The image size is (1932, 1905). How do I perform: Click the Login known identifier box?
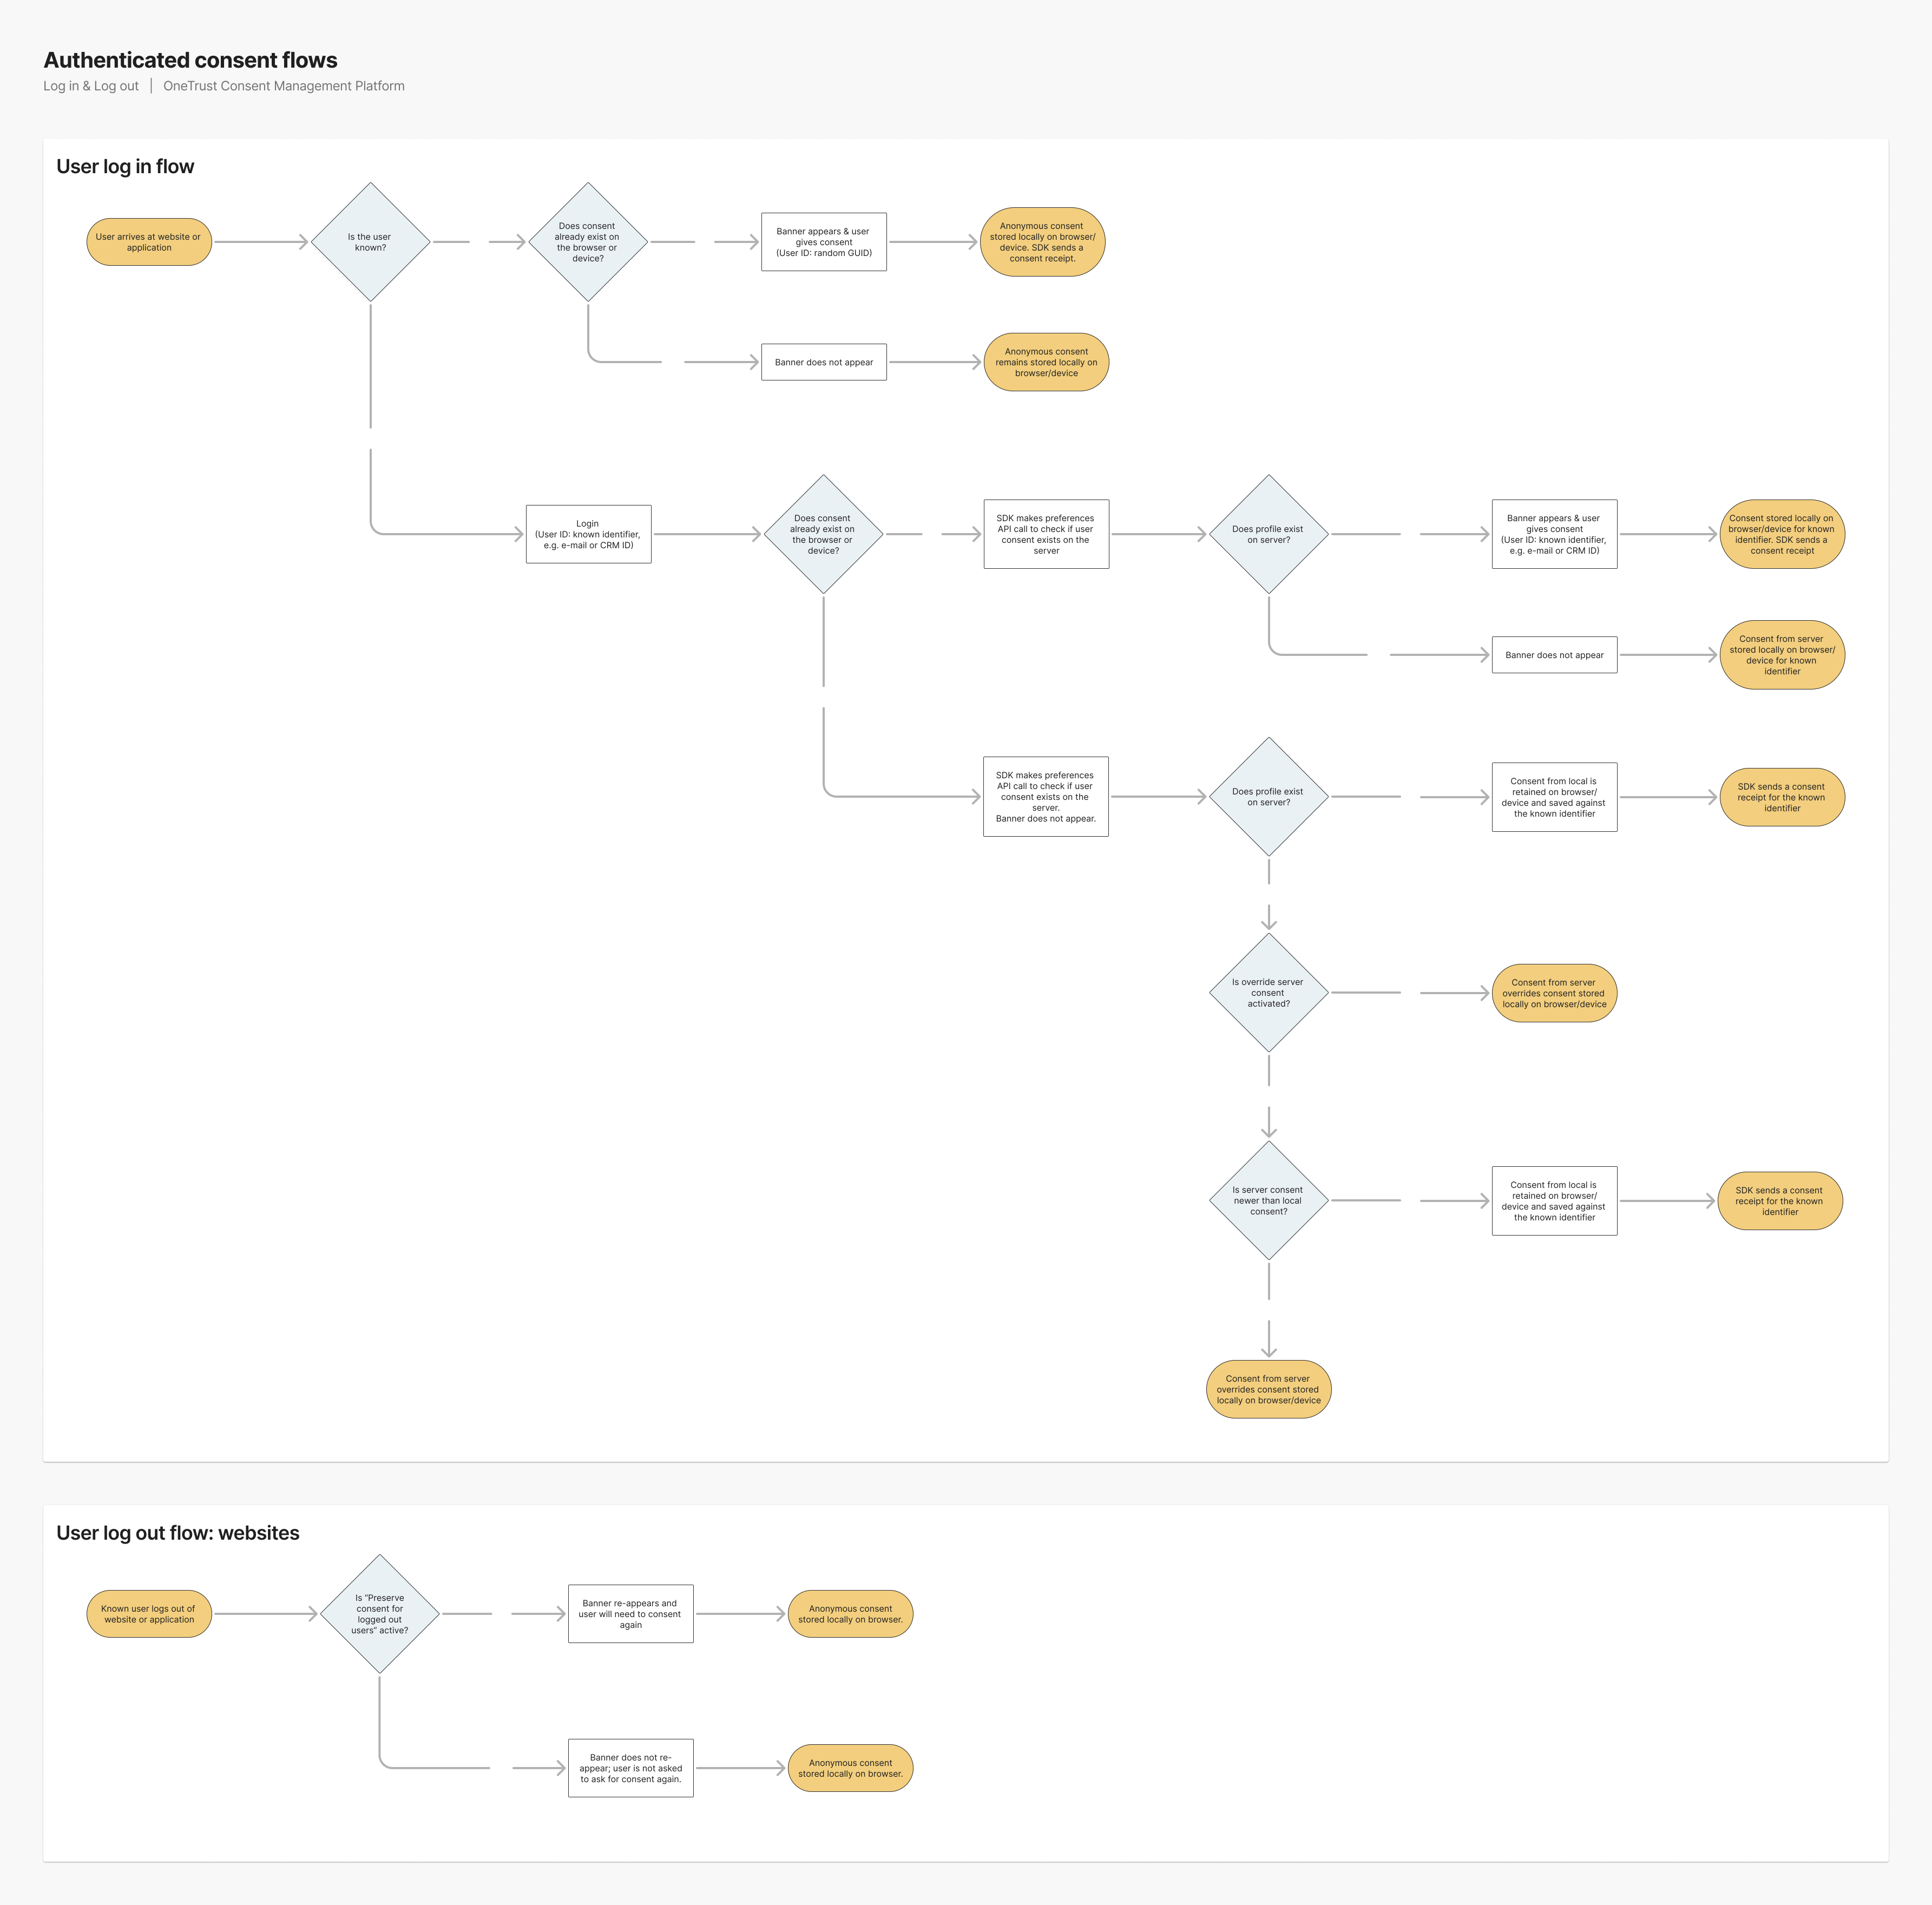coord(588,534)
